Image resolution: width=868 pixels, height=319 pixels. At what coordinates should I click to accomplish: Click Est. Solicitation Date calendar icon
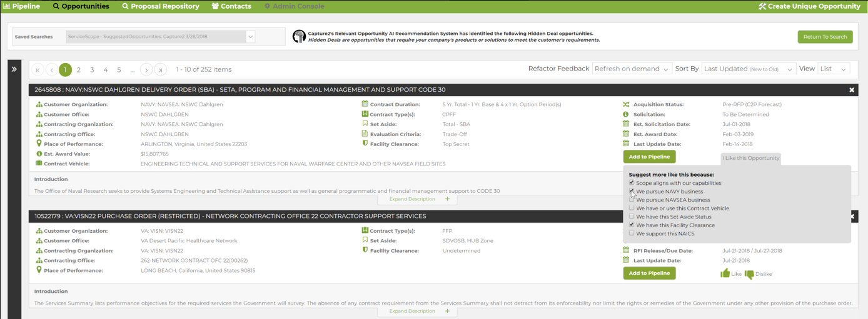[x=625, y=124]
